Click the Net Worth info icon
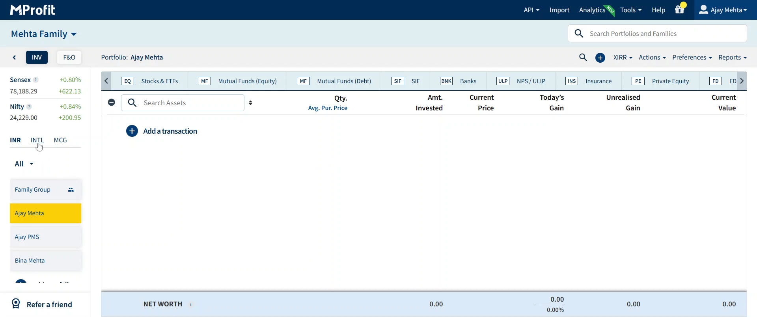757x317 pixels. coord(191,304)
